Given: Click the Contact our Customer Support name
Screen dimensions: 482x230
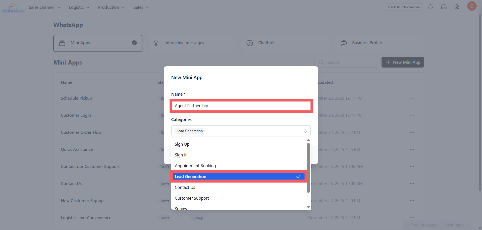Looking at the screenshot, I should coord(90,166).
